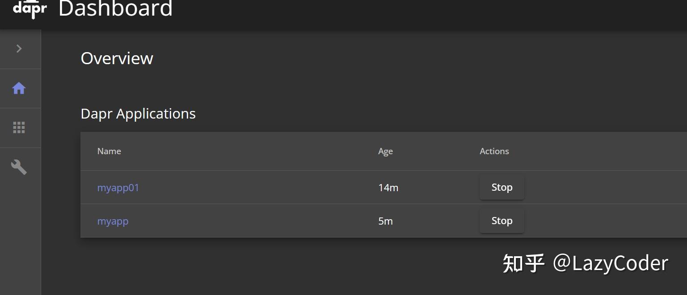Image resolution: width=687 pixels, height=295 pixels.
Task: Click the Age column header
Action: (x=385, y=152)
